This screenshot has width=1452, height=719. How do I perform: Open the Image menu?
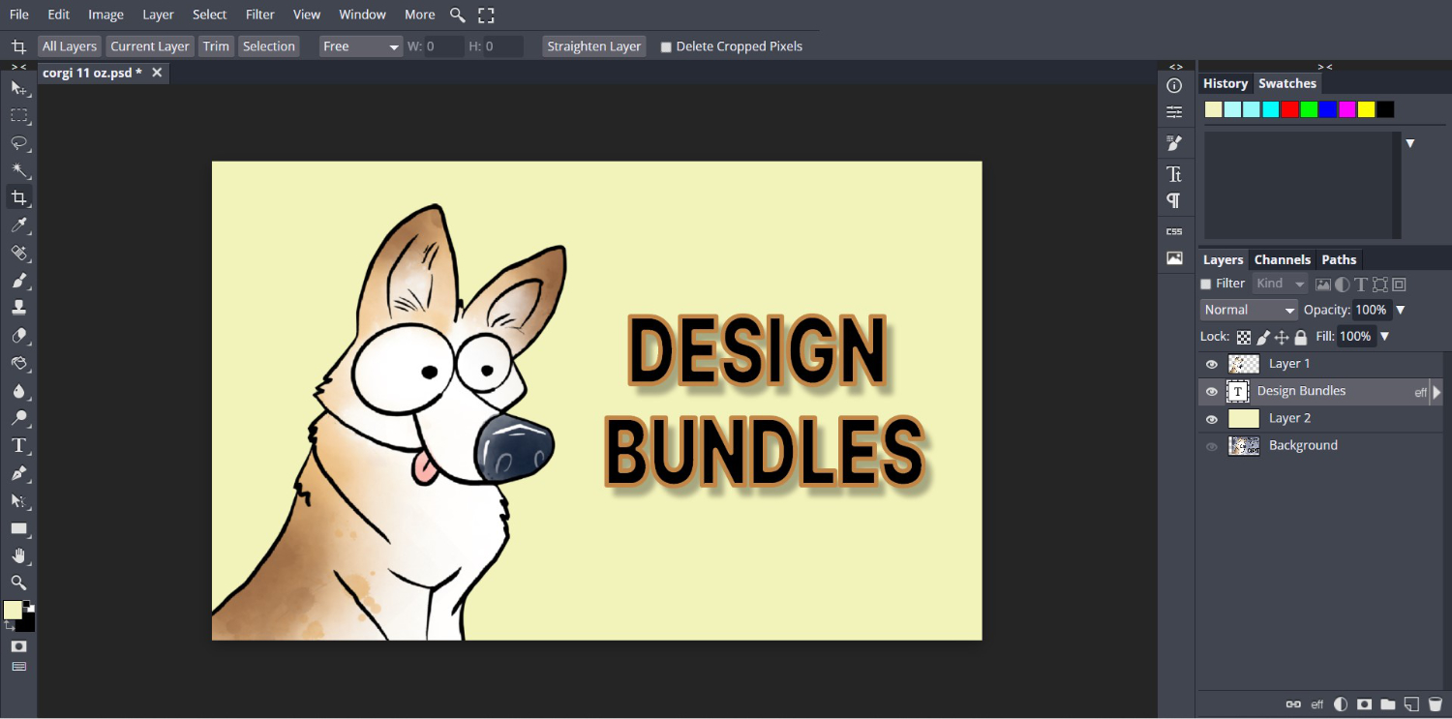[x=106, y=15]
